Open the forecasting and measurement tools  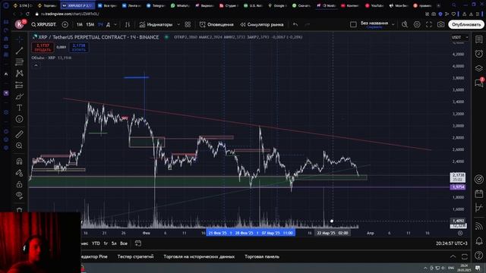[19, 85]
